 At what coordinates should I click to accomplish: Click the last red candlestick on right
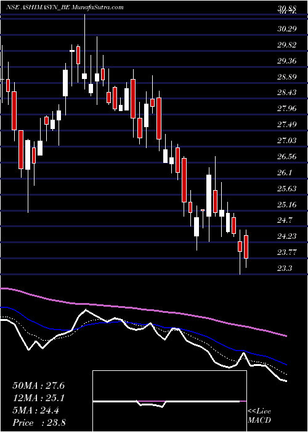point(246,247)
